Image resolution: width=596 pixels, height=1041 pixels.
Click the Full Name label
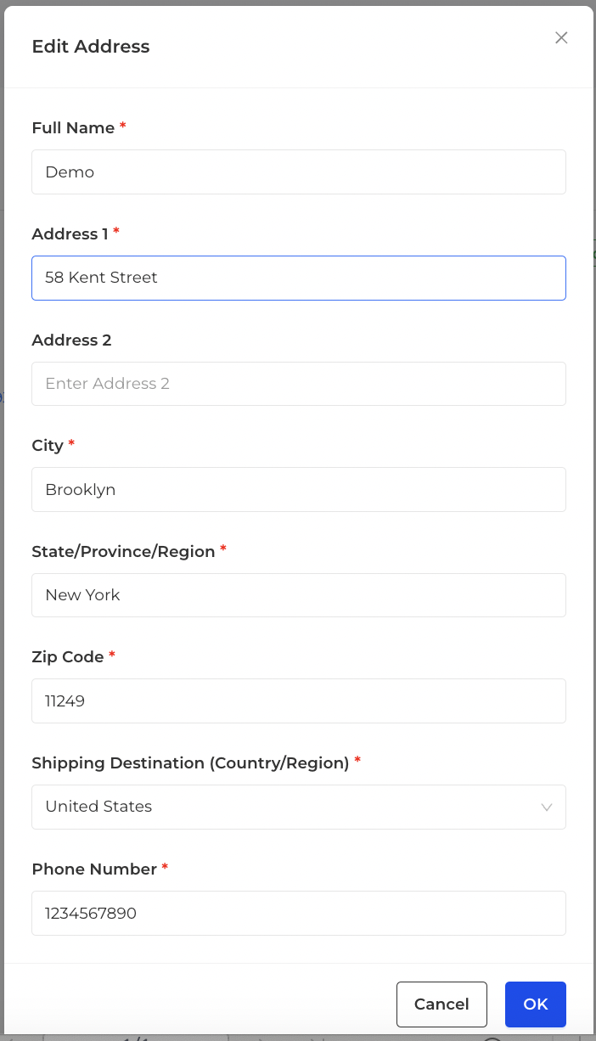coord(73,127)
